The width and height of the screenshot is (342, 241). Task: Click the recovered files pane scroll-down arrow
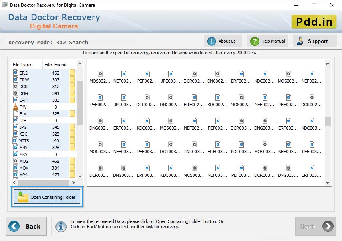coord(328,183)
